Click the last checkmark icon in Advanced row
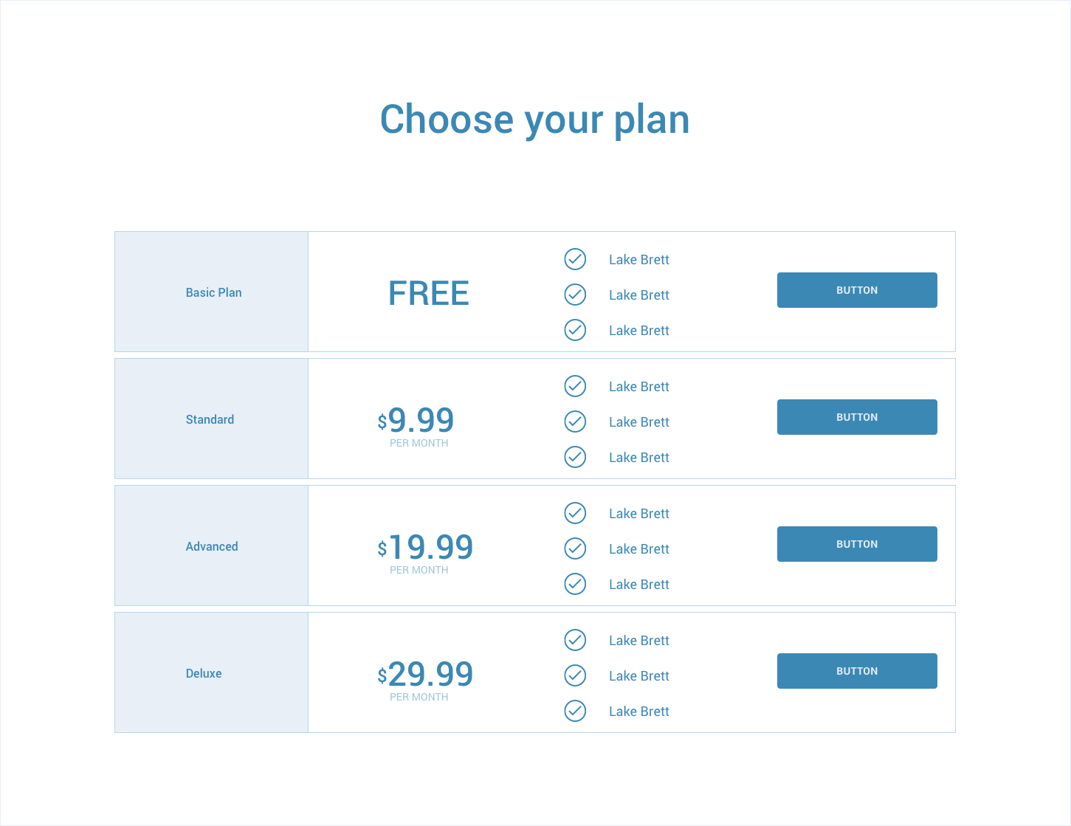The height and width of the screenshot is (826, 1071). click(x=575, y=584)
